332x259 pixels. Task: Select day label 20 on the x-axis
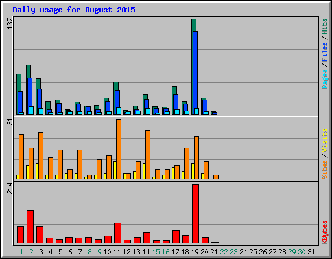pyautogui.click(x=204, y=252)
